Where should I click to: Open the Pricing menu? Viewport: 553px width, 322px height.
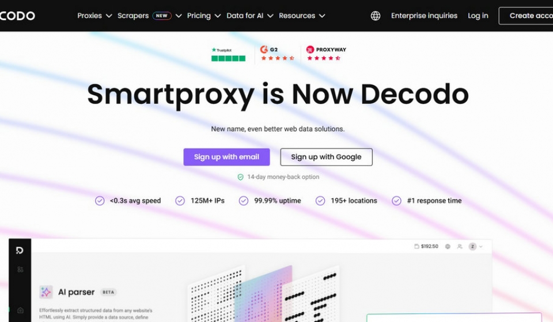pyautogui.click(x=199, y=16)
